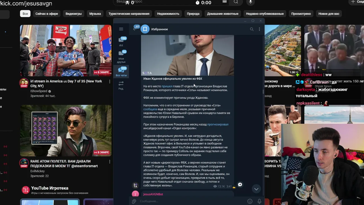Select the Видеоигры filter chip

74,14
